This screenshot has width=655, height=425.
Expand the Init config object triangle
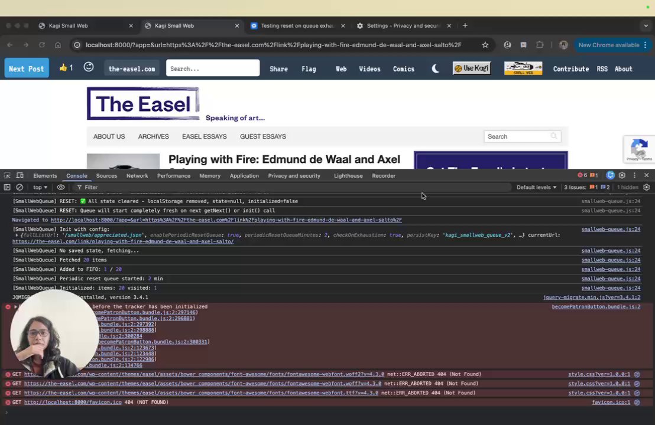[17, 236]
